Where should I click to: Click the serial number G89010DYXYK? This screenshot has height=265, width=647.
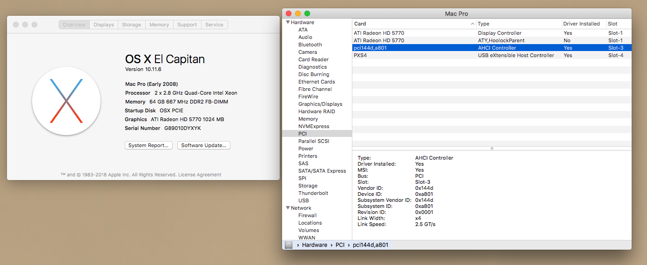[x=182, y=128]
